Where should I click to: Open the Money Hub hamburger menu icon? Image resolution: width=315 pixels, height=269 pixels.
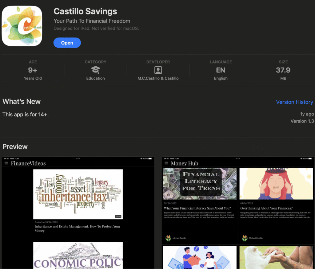(166, 163)
